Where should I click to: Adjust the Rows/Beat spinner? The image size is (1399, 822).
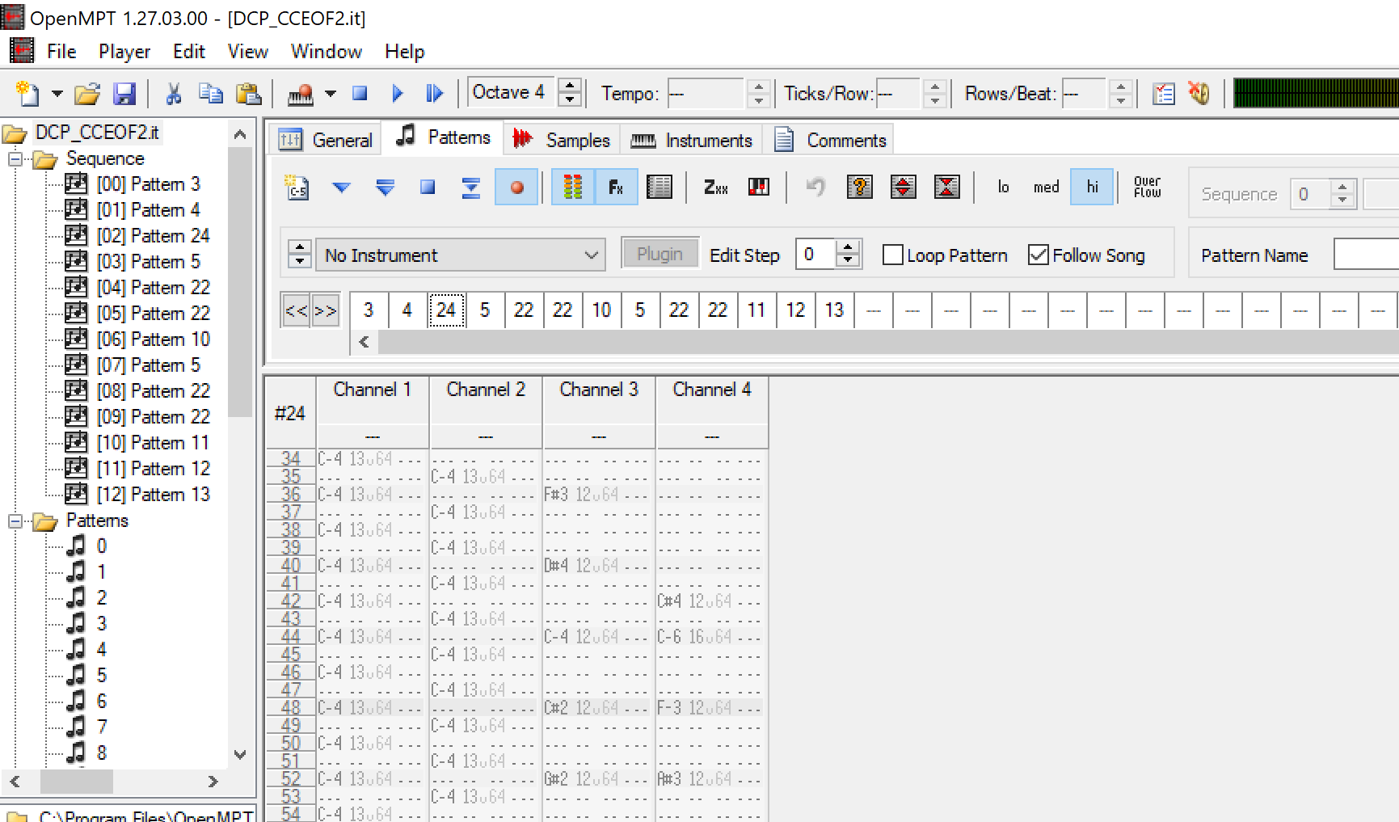point(1120,94)
